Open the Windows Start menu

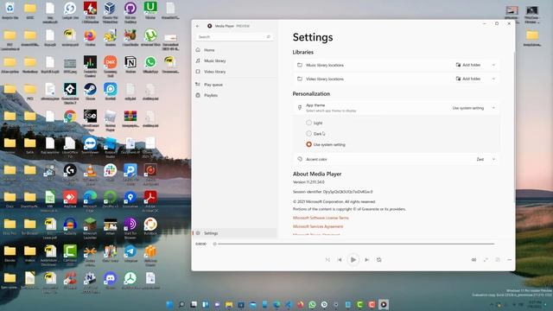pyautogui.click(x=169, y=304)
